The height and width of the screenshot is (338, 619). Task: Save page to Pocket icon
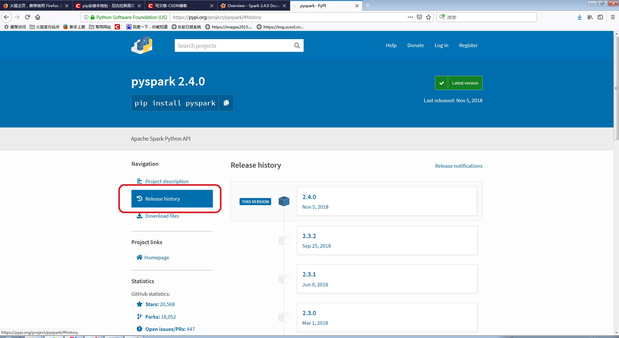click(x=419, y=17)
